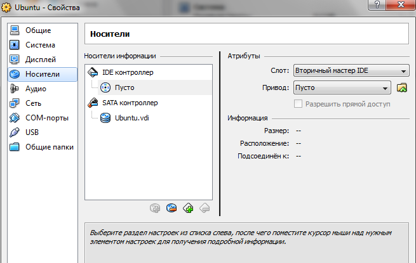Choose a virtual CD/DVD disk file icon
Viewport: 416px width, 263px height.
pyautogui.click(x=402, y=87)
